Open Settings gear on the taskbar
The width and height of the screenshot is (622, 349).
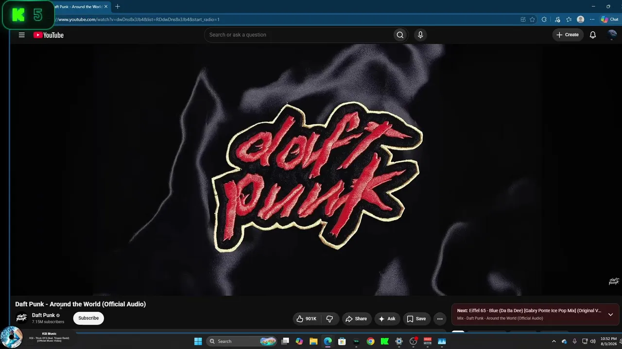tap(399, 341)
